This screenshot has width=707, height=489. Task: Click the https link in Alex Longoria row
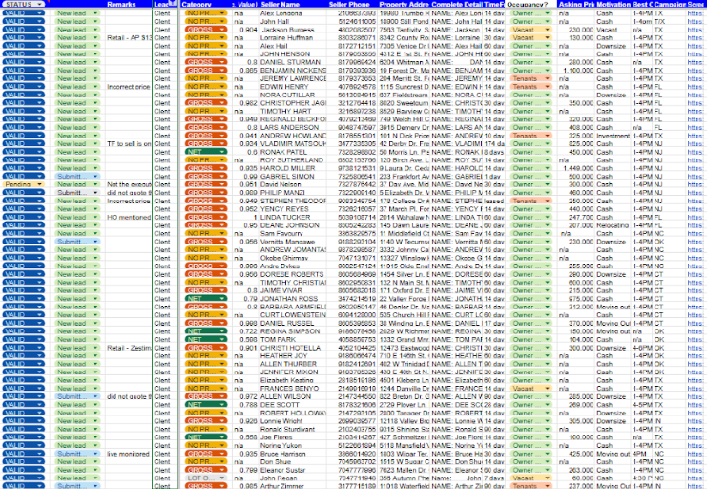tap(696, 14)
